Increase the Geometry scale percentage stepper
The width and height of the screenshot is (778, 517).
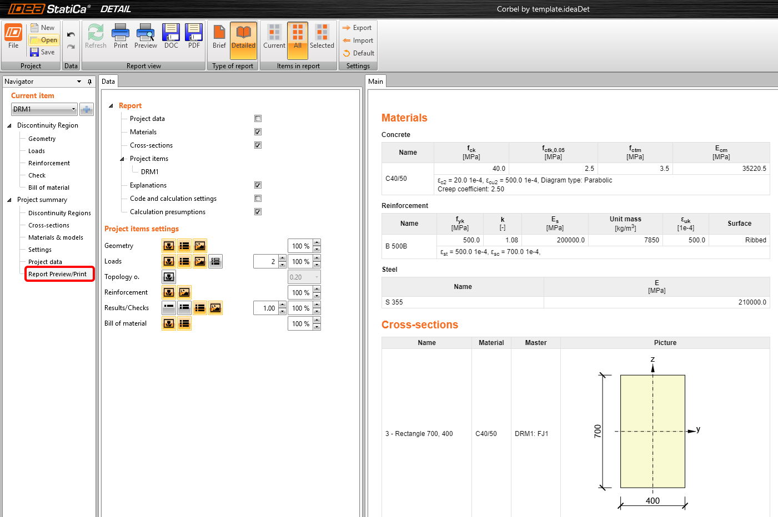(x=317, y=242)
